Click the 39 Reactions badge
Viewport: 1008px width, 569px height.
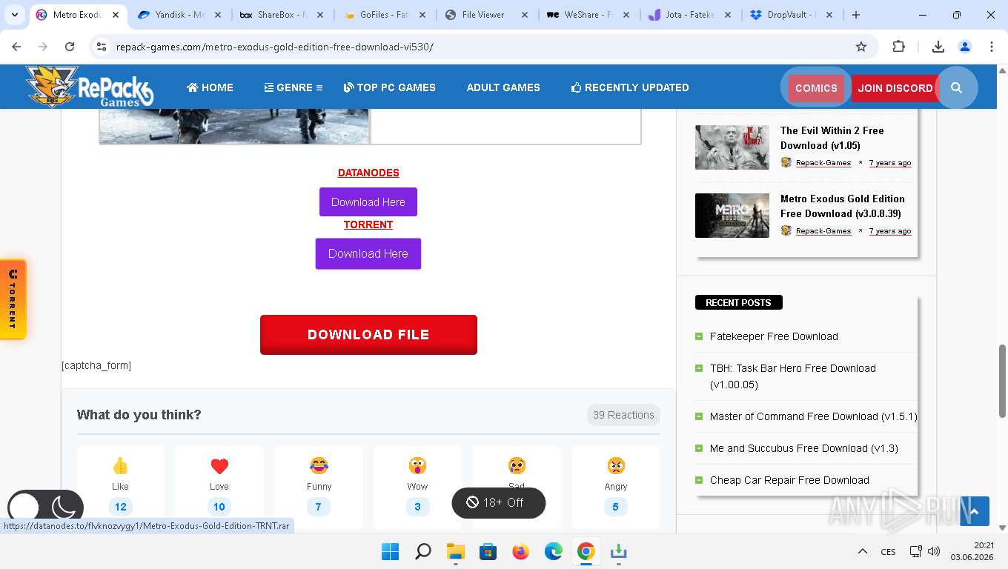coord(623,415)
